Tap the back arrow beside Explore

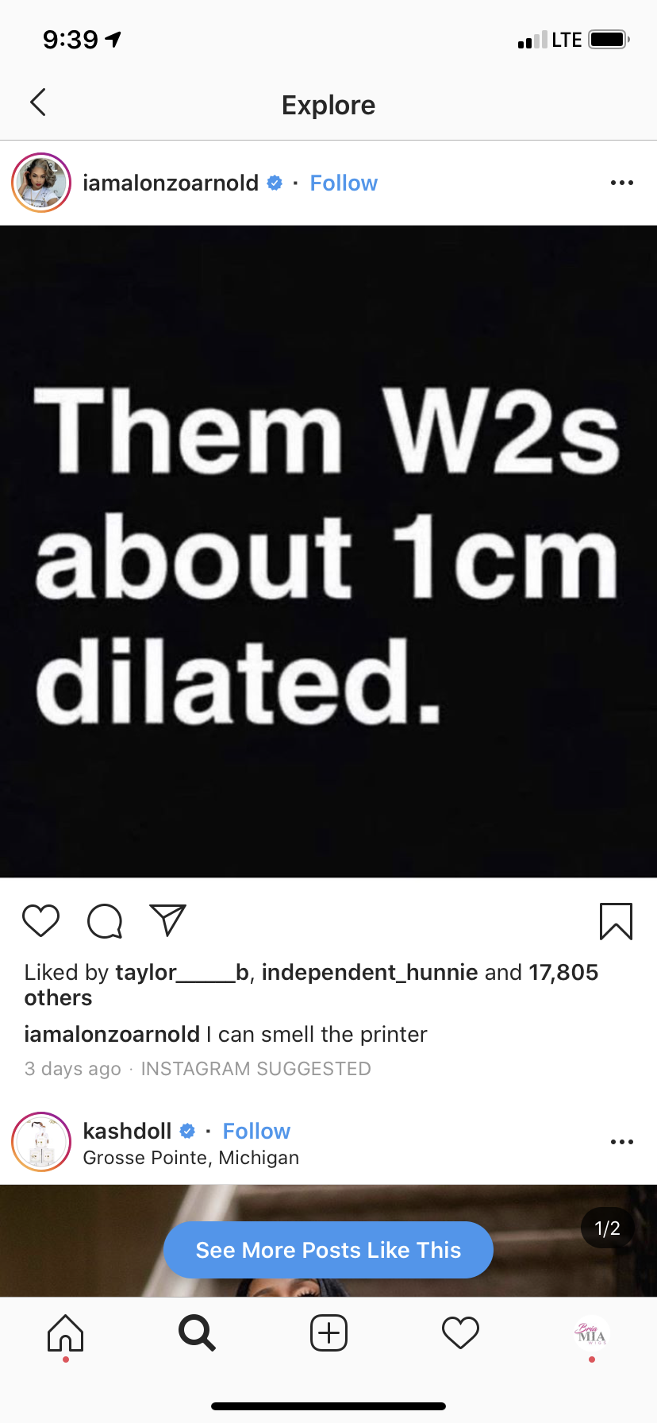coord(37,102)
